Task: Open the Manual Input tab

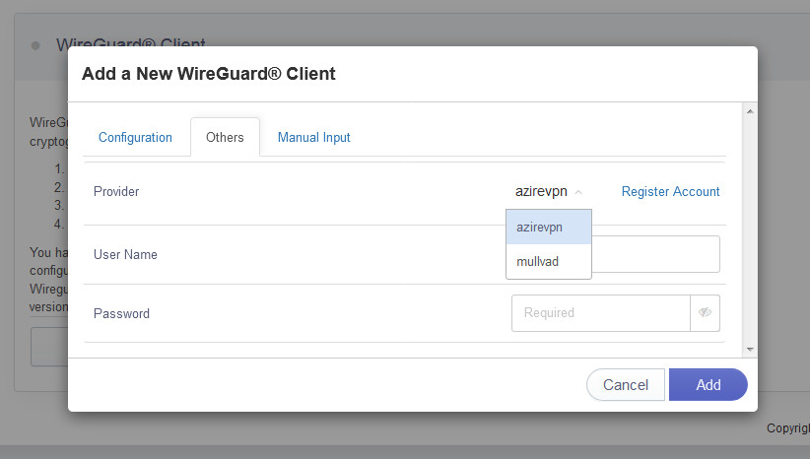Action: (x=314, y=137)
